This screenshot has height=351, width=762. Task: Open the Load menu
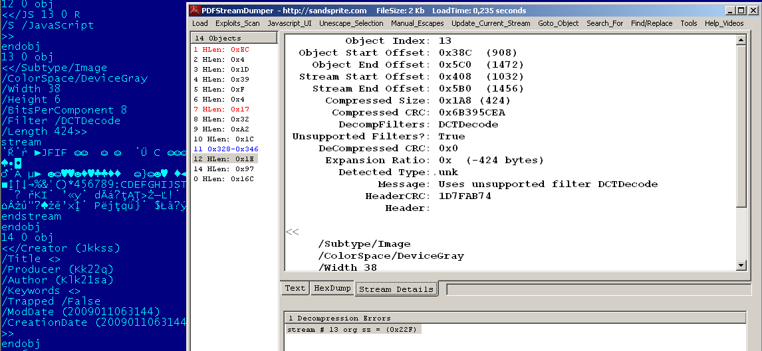[199, 23]
